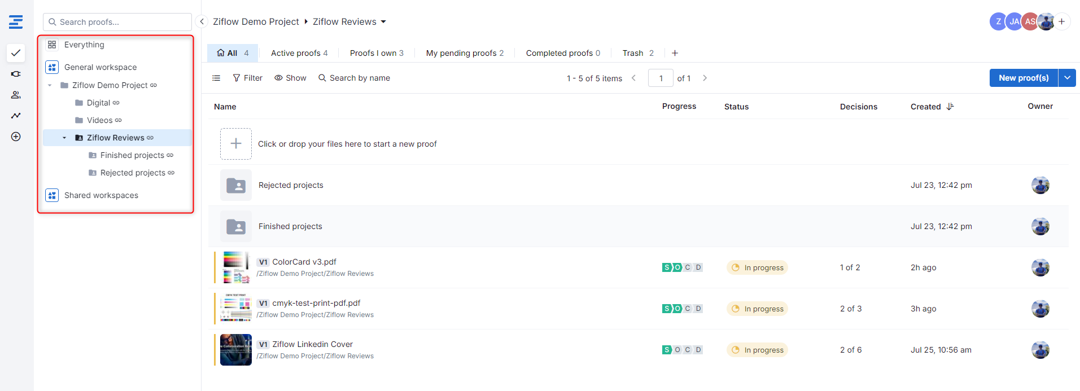Click the Finished projects folder icon in list
The height and width of the screenshot is (391, 1080).
(x=236, y=226)
